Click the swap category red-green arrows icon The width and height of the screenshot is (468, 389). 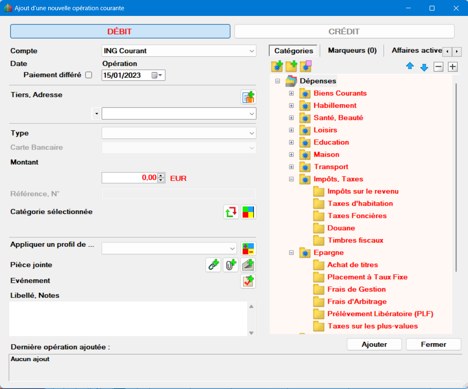[231, 212]
